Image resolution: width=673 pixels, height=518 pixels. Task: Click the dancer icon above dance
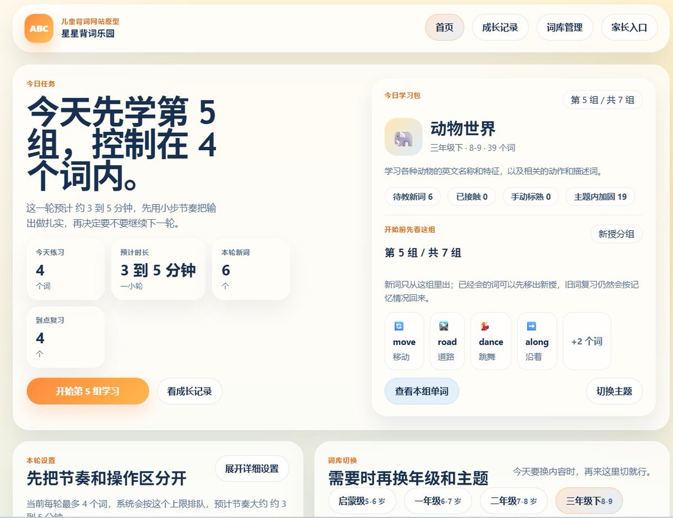[x=485, y=326]
